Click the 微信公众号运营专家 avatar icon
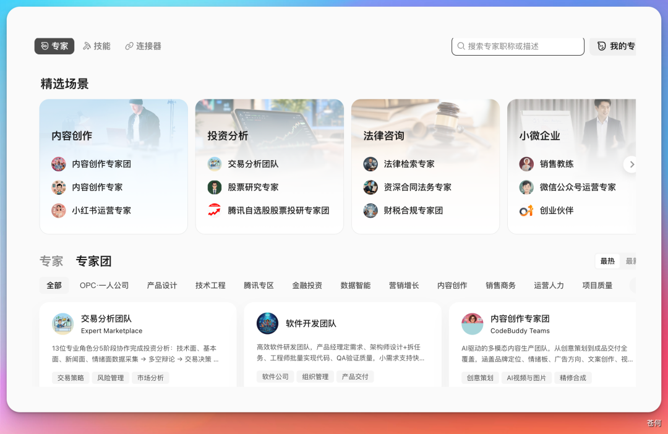Image resolution: width=668 pixels, height=434 pixels. pos(526,187)
